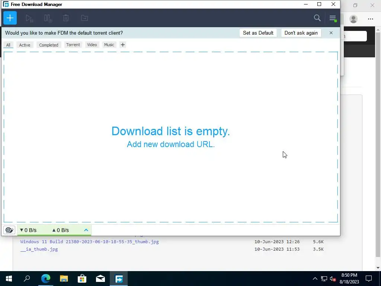The image size is (381, 286).
Task: Open Mail app from taskbar
Action: [100, 279]
